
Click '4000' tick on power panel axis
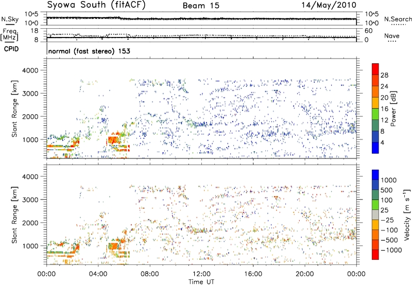pyautogui.click(x=30, y=70)
